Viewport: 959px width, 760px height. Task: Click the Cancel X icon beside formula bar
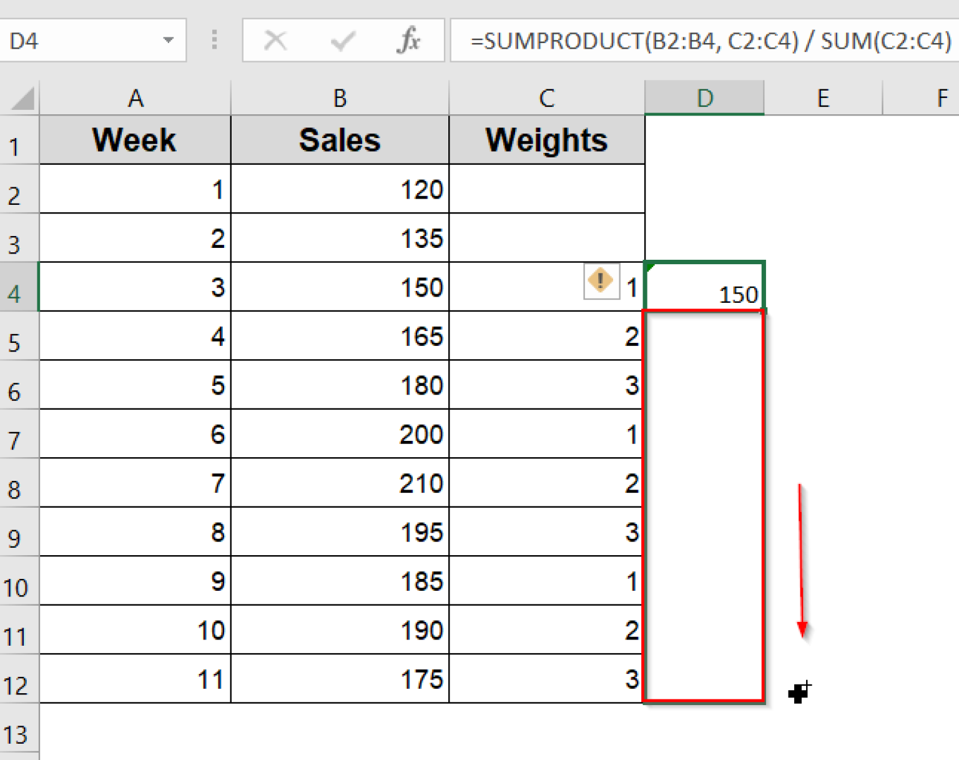point(275,40)
